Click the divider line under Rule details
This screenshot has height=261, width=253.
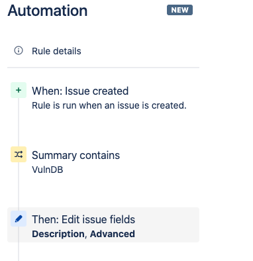coord(103,68)
